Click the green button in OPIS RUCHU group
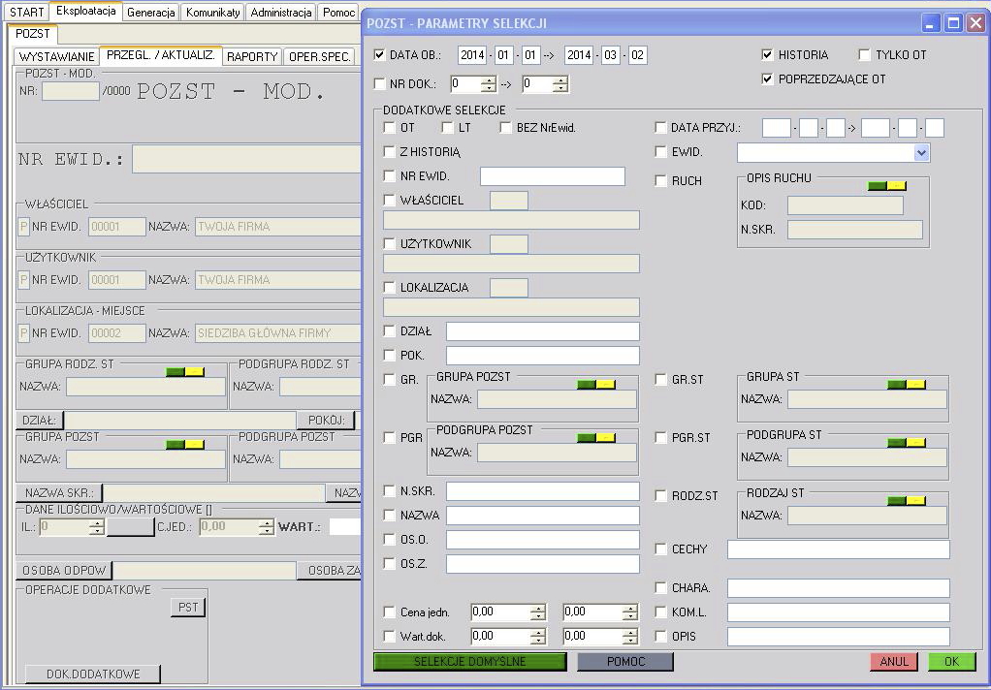This screenshot has height=690, width=991. pyautogui.click(x=878, y=186)
